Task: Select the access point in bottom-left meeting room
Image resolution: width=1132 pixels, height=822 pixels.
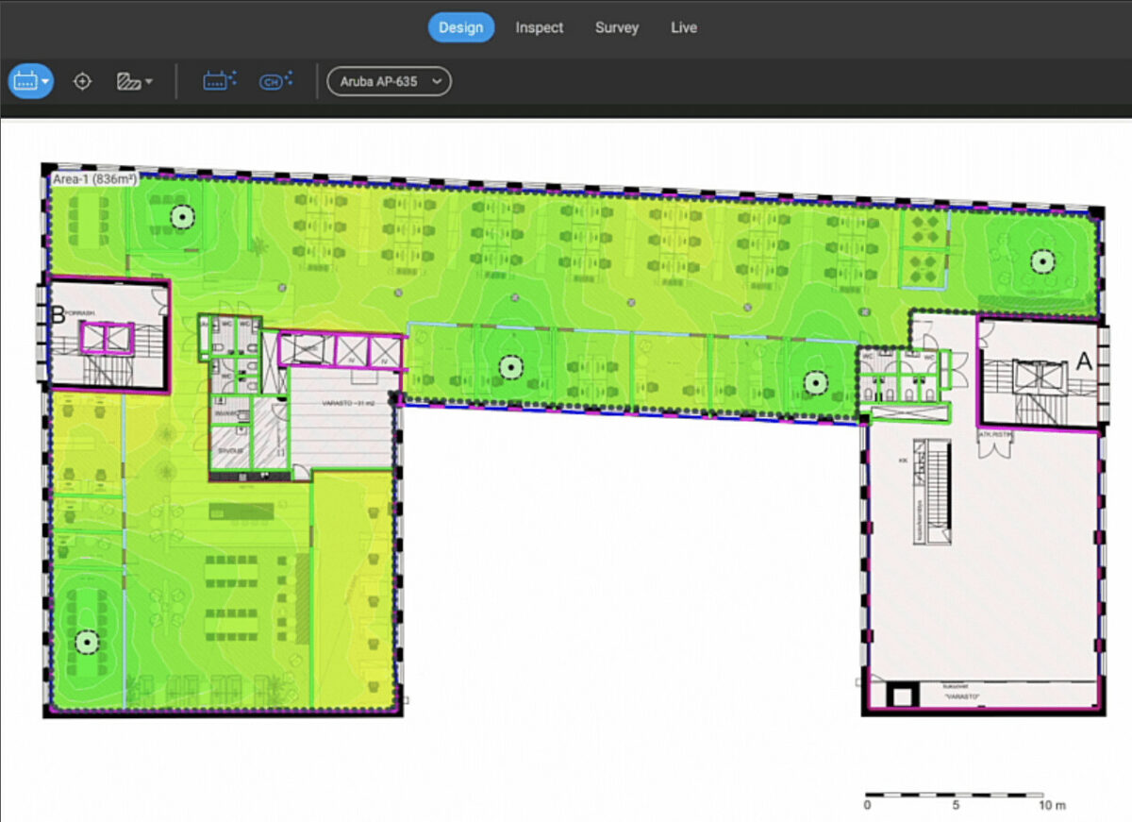Action: (x=87, y=641)
